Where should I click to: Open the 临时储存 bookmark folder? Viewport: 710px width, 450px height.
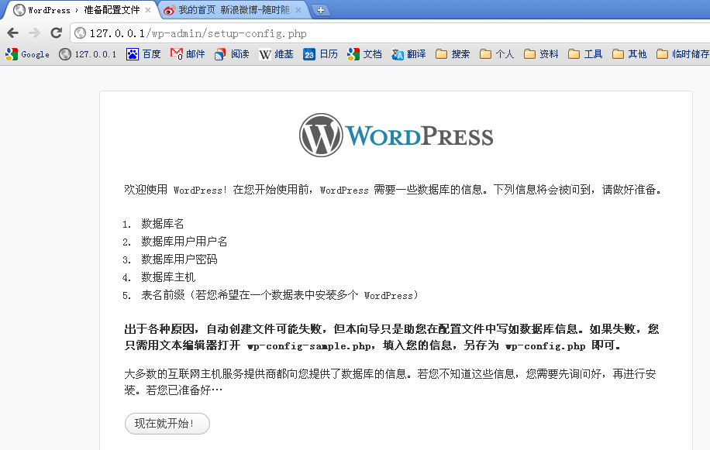click(x=683, y=54)
